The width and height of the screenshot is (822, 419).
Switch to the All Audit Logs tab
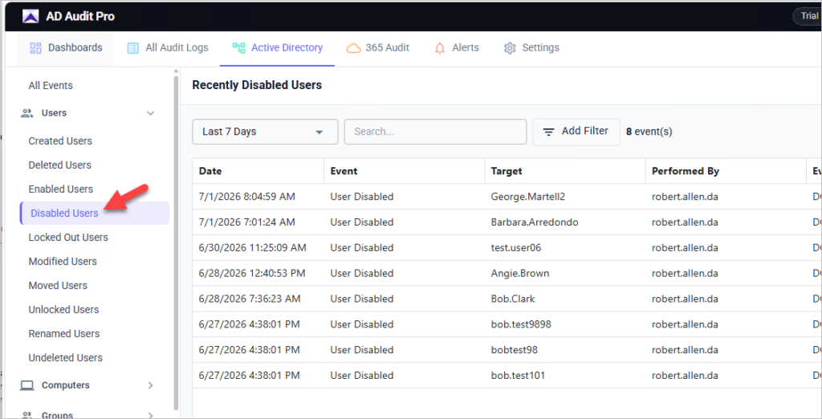168,47
